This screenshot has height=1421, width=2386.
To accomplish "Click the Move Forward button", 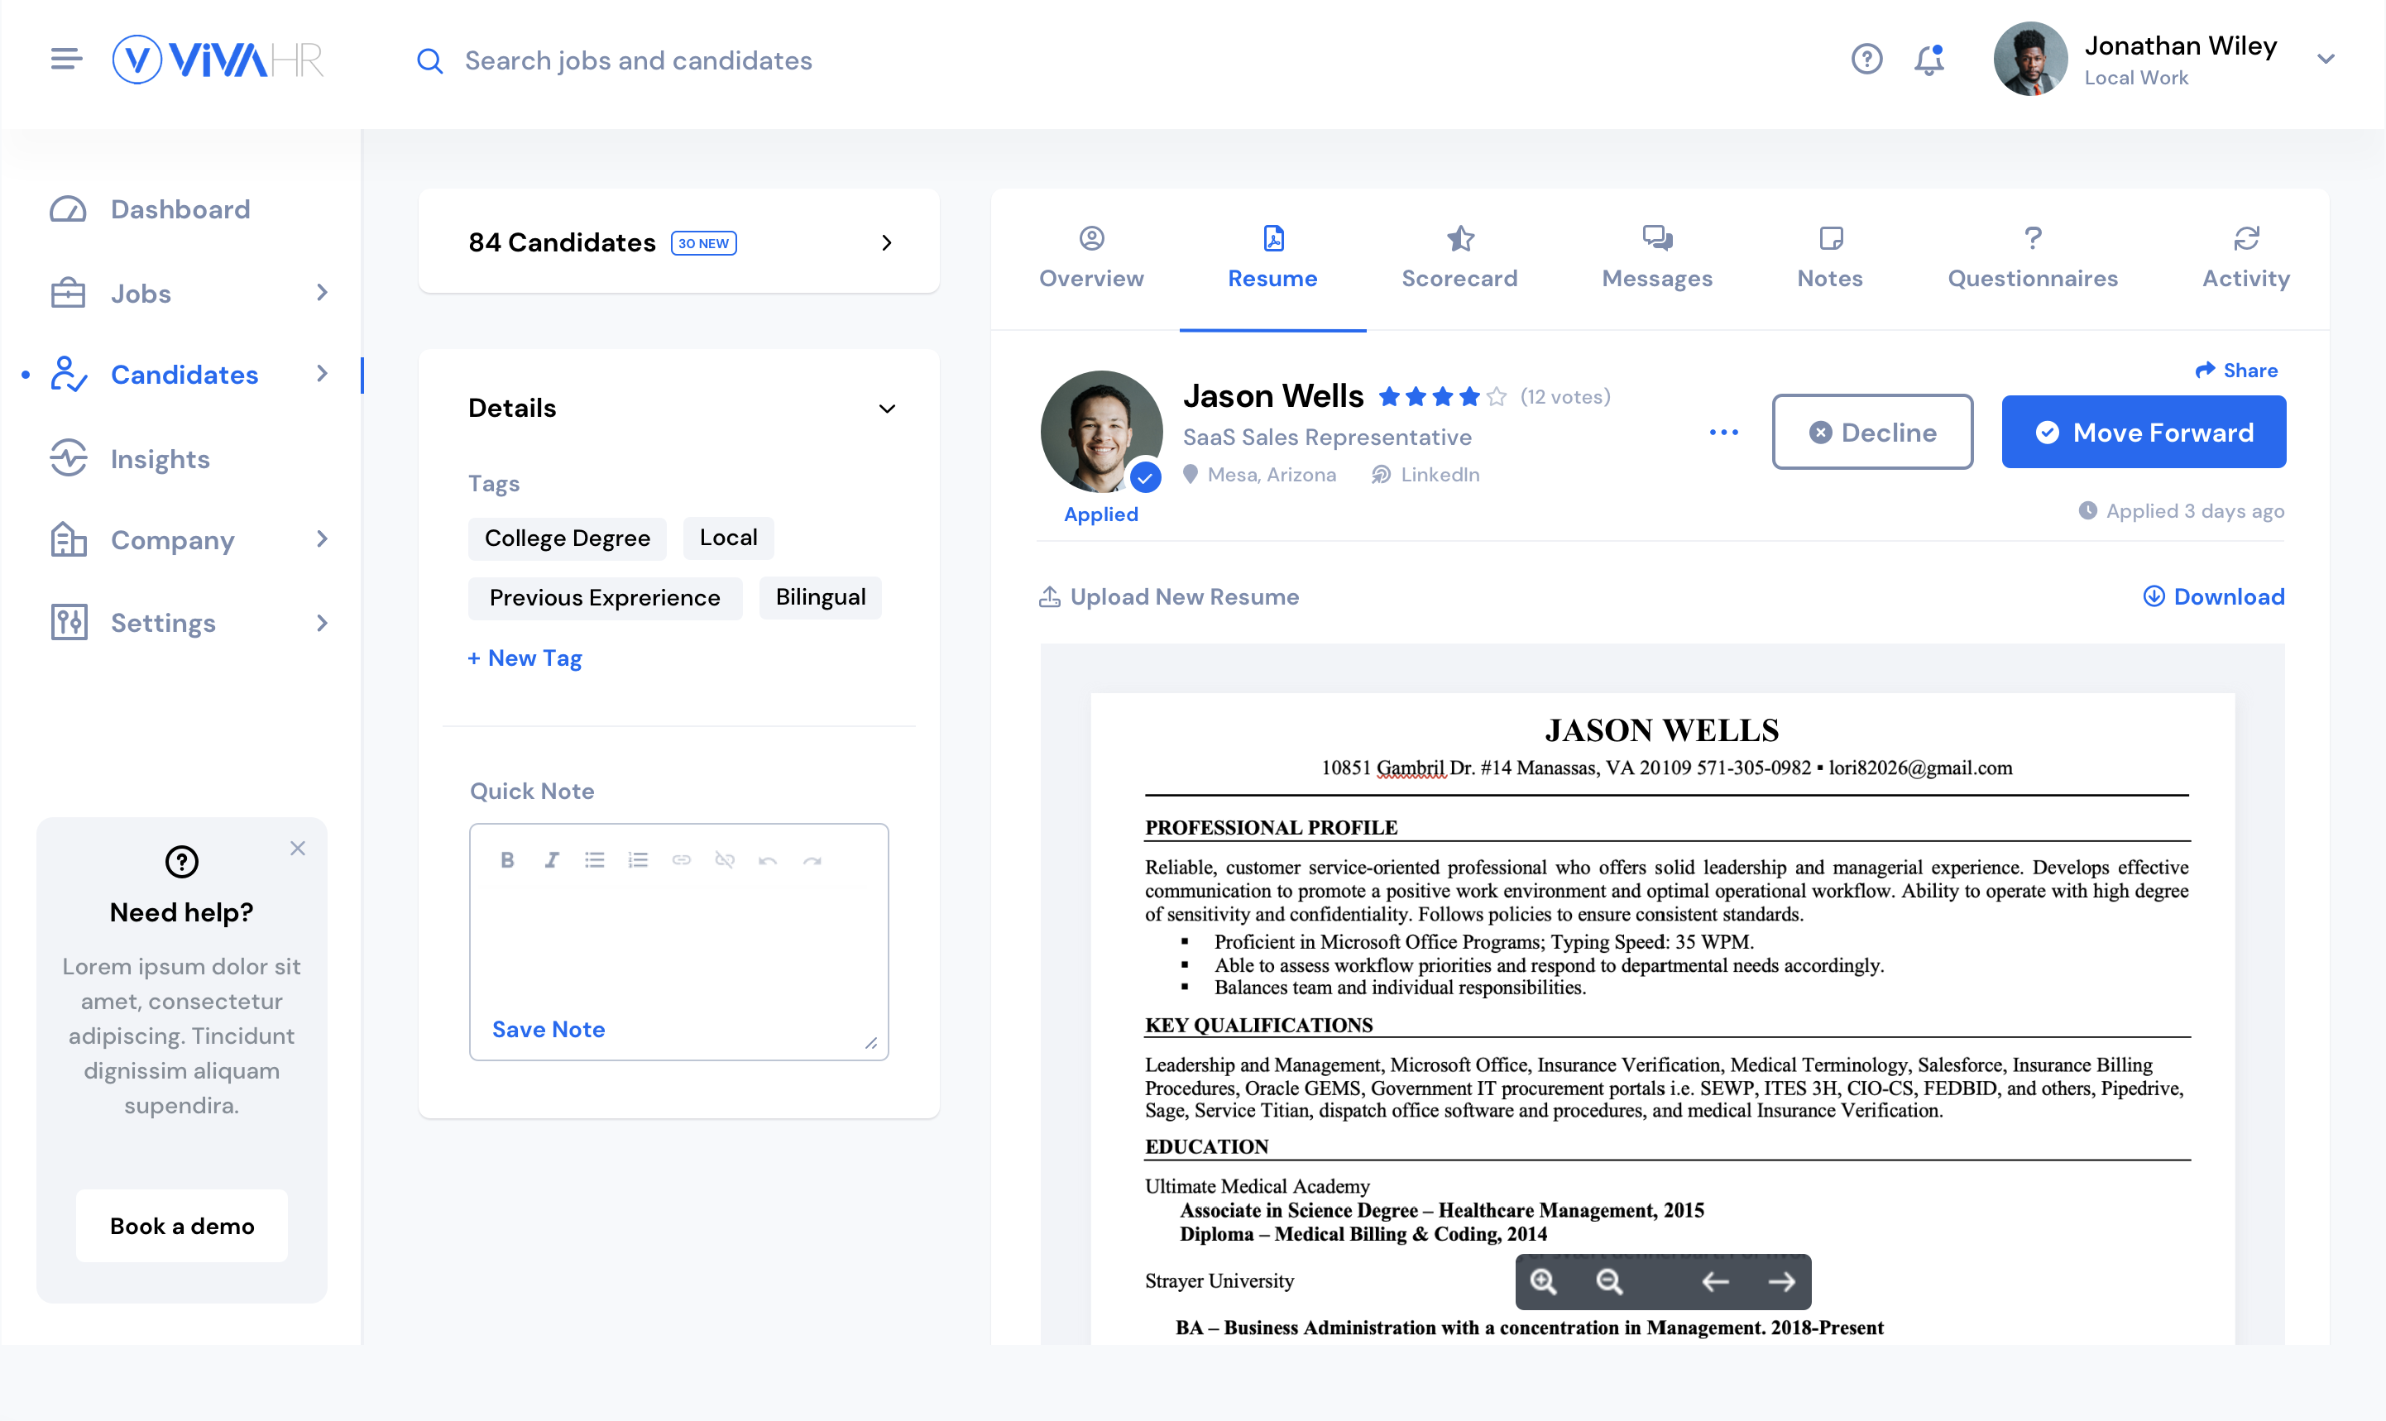I will coord(2143,432).
